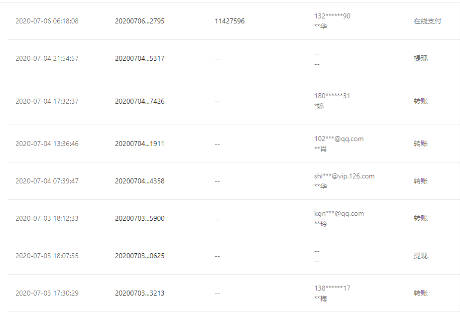Click merchant order number 11427596
This screenshot has height=312, width=460.
pyautogui.click(x=230, y=21)
